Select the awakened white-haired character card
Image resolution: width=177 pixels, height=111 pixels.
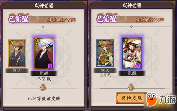[x=44, y=53]
